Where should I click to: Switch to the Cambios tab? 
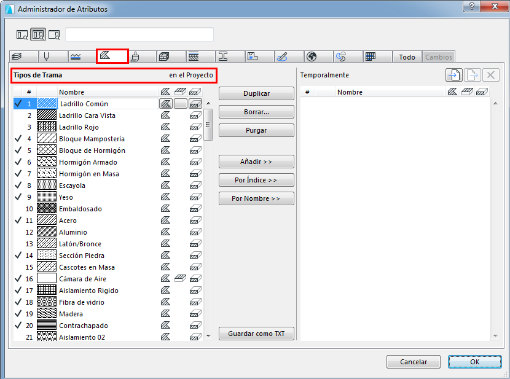pyautogui.click(x=439, y=57)
